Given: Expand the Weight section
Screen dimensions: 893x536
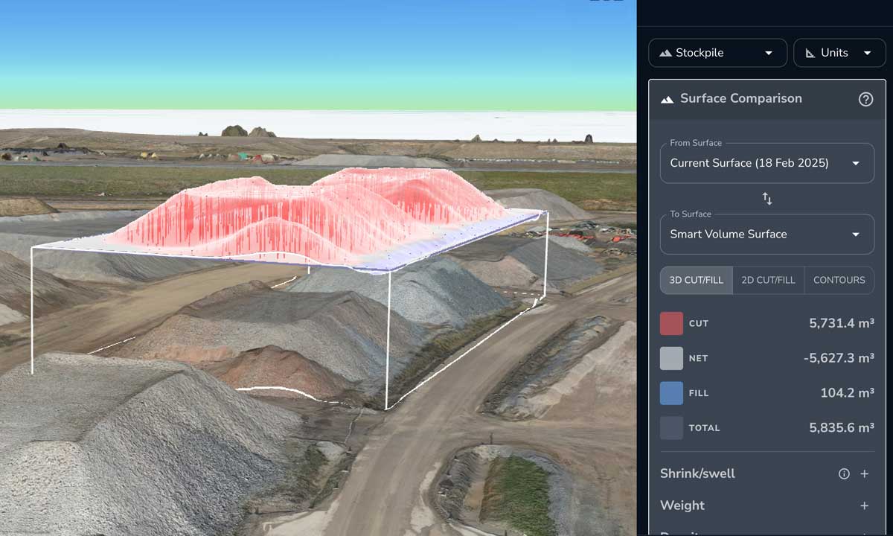Looking at the screenshot, I should pyautogui.click(x=865, y=505).
